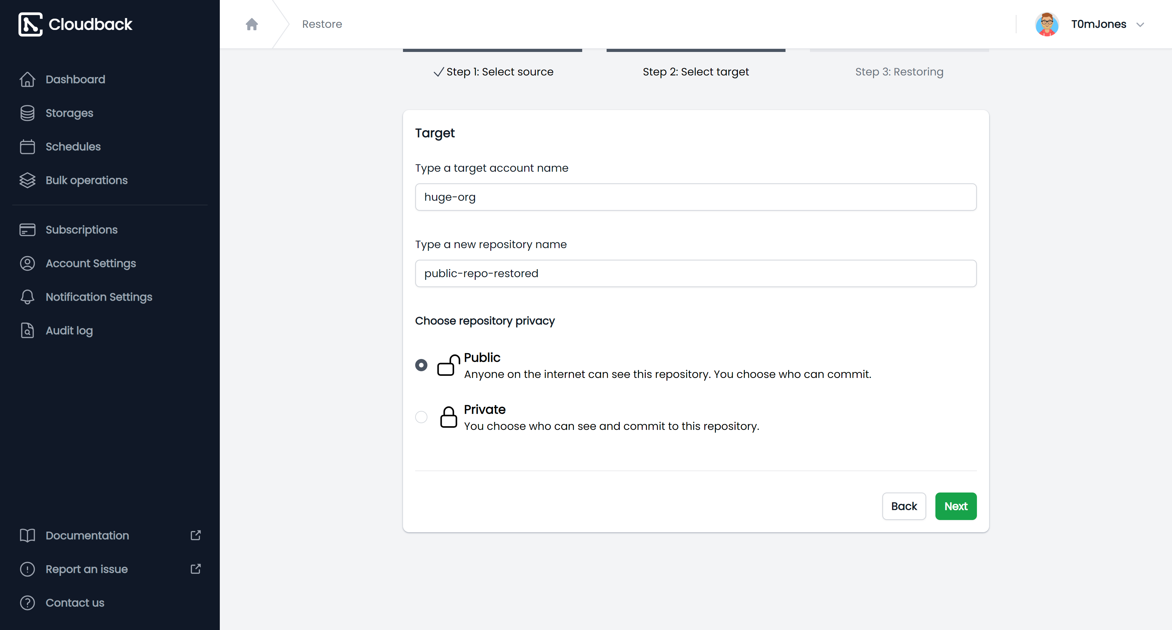Click the Report an issue alert icon

point(27,569)
